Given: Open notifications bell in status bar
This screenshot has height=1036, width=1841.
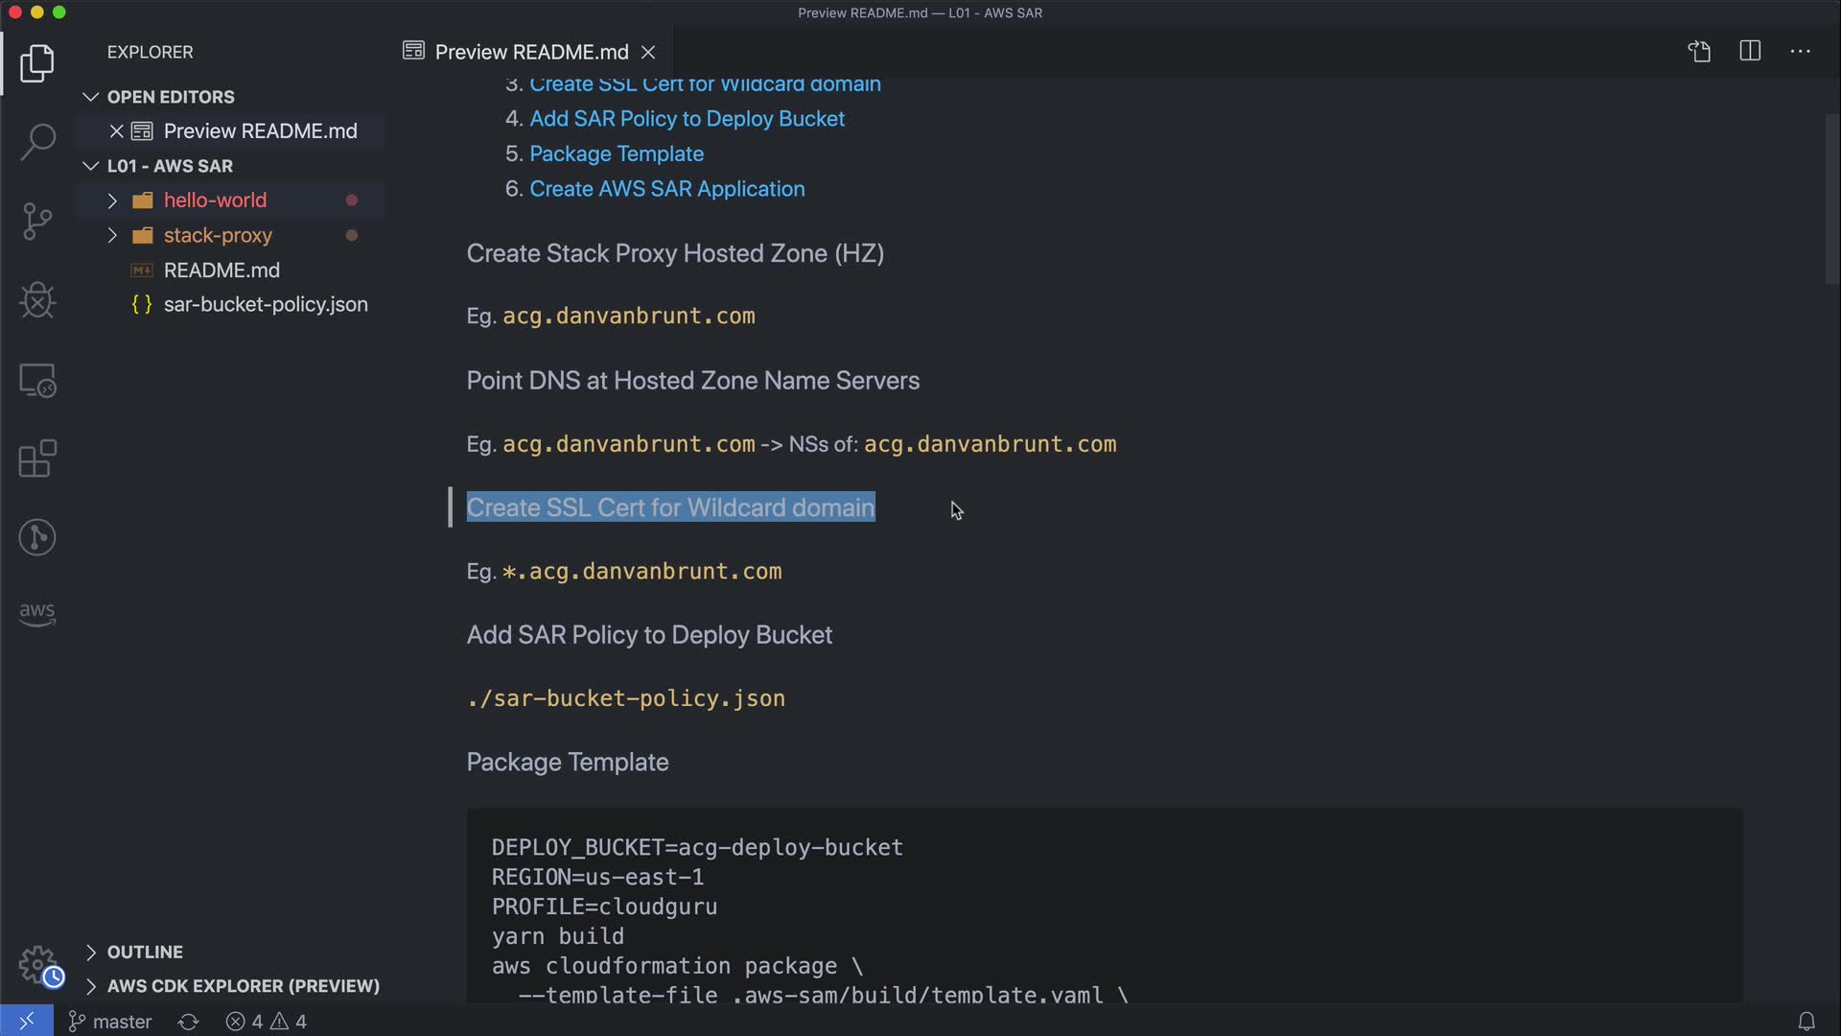Looking at the screenshot, I should tap(1806, 1022).
